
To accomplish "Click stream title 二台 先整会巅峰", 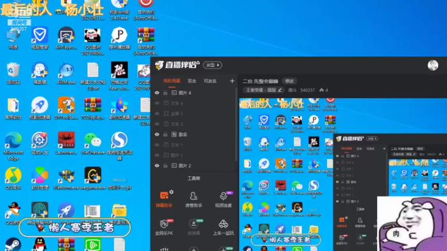I will [x=260, y=81].
